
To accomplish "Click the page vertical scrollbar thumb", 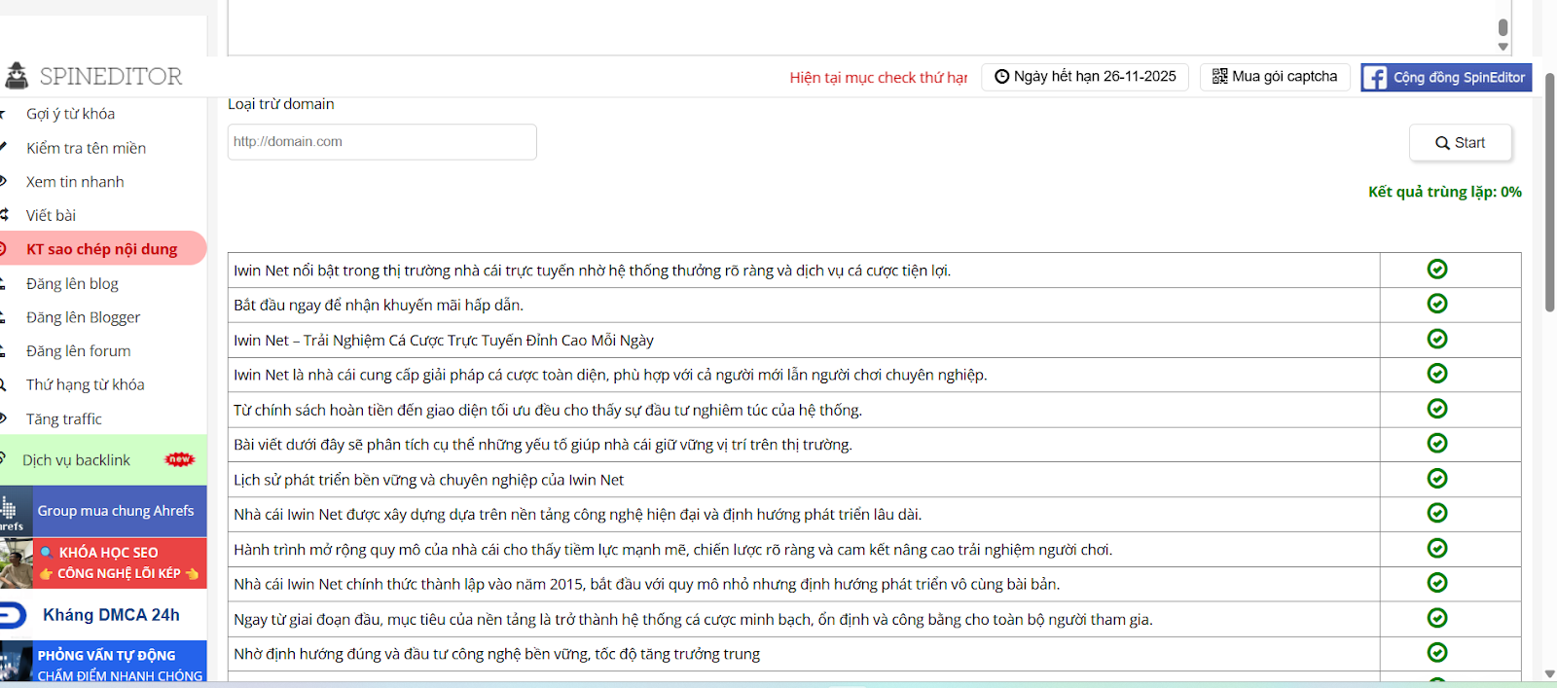I will pyautogui.click(x=1549, y=195).
